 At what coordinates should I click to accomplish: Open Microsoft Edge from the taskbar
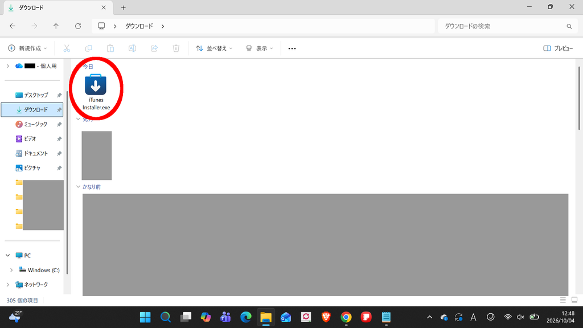pos(246,317)
